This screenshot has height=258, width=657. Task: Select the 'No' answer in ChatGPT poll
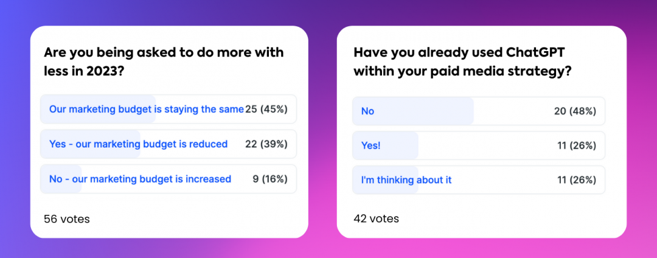tap(479, 111)
